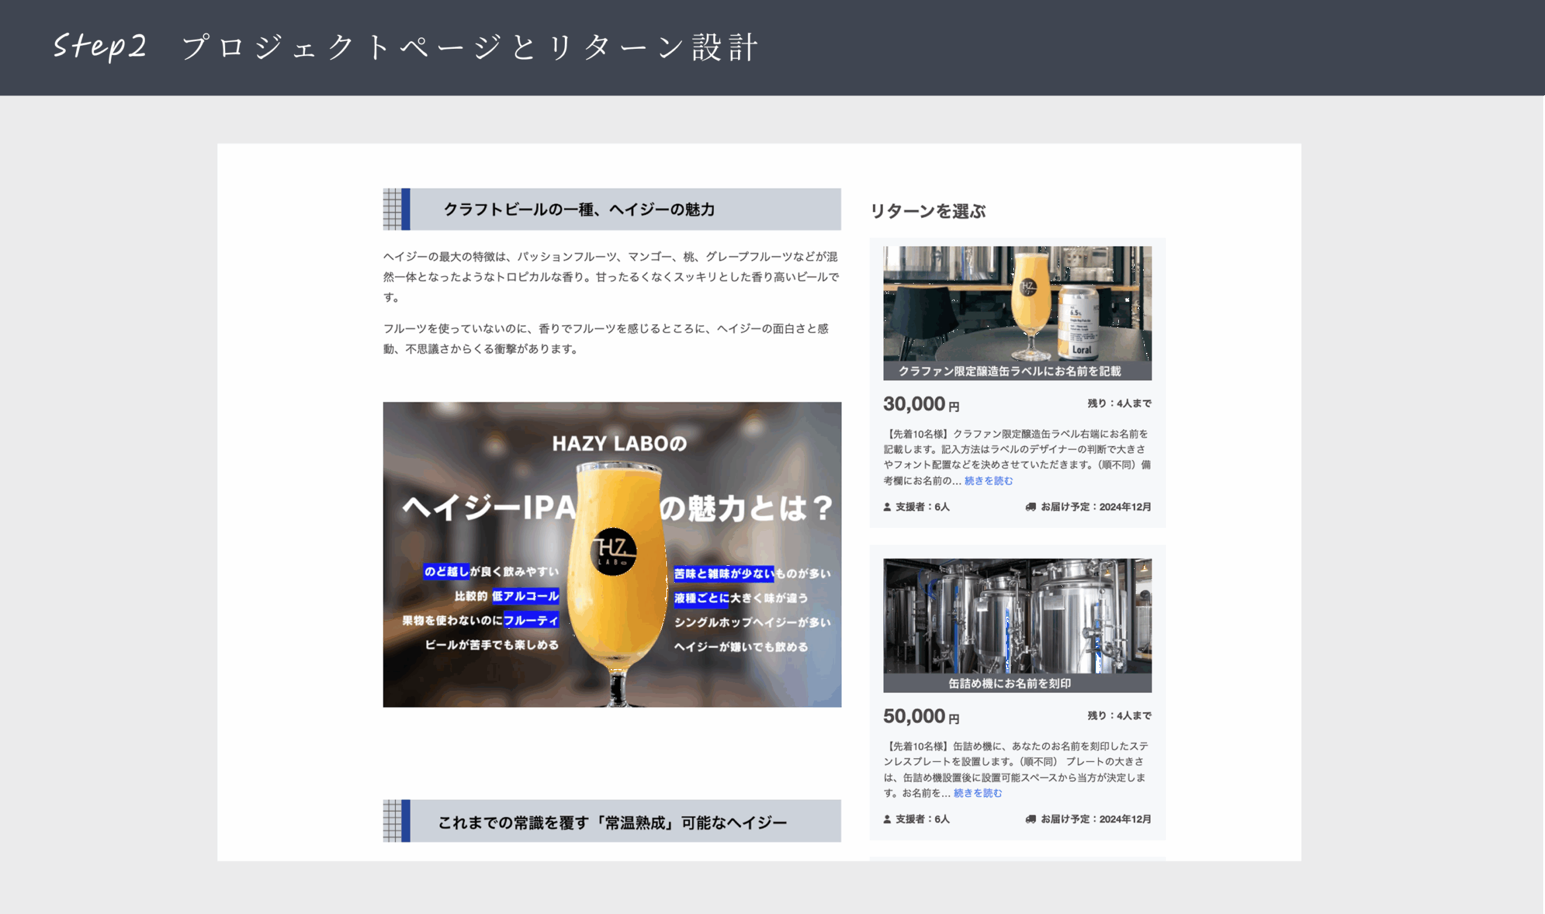Click the Step2 プロジェクトページとリターン設計 title
Viewport: 1545px width, 914px height.
(x=407, y=47)
